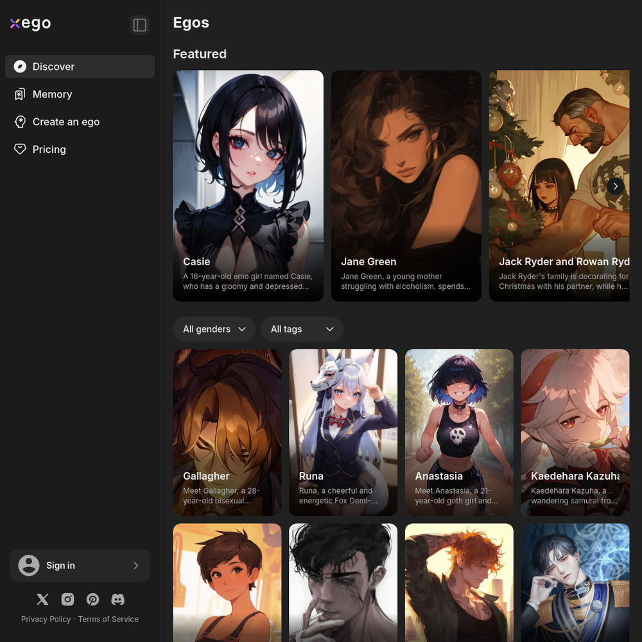Open the Jane Green featured card
642x642 pixels.
click(x=406, y=186)
